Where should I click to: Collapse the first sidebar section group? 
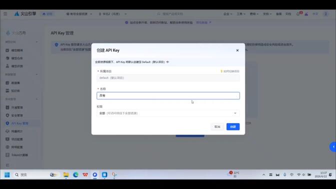pos(36,42)
